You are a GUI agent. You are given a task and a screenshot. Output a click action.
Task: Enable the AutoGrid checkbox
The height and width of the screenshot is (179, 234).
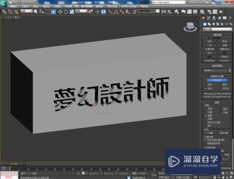[x=209, y=38]
